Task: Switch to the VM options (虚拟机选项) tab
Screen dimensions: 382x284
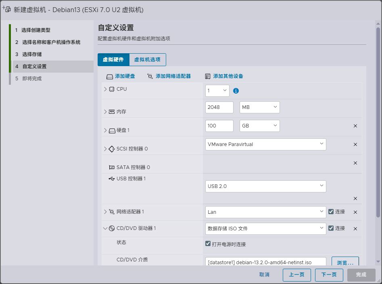Action: point(147,60)
